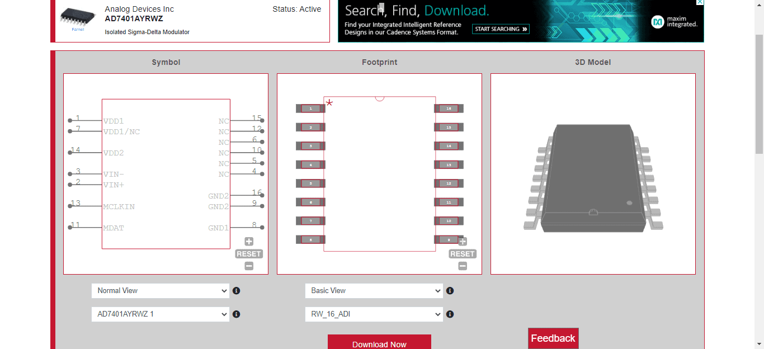Click the 'NC' label on pin 15
This screenshot has height=349, width=764.
pyautogui.click(x=224, y=121)
